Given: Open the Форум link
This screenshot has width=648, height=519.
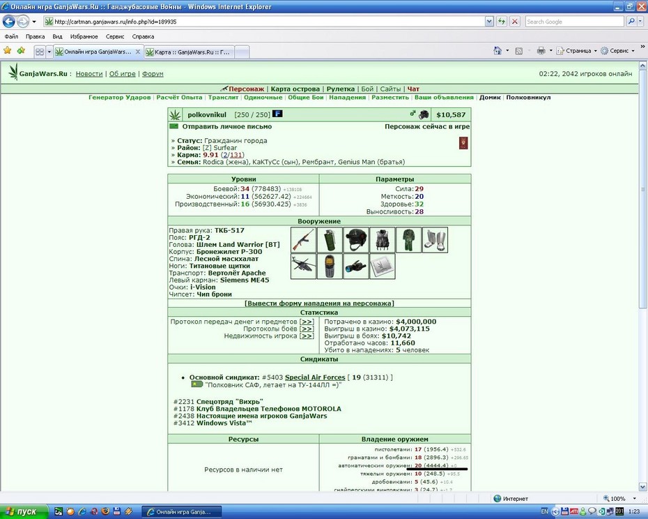Looking at the screenshot, I should [x=153, y=74].
